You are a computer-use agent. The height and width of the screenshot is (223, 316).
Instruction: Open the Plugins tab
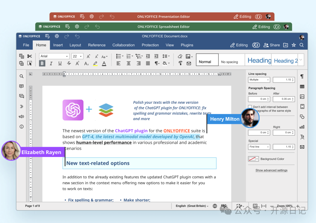click(x=187, y=45)
